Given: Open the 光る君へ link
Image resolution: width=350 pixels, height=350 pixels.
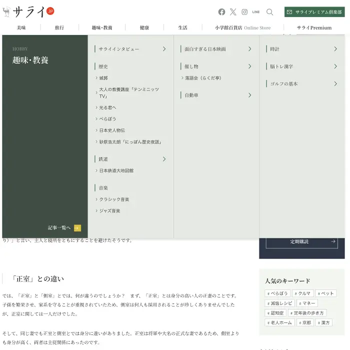Looking at the screenshot, I should [107, 107].
